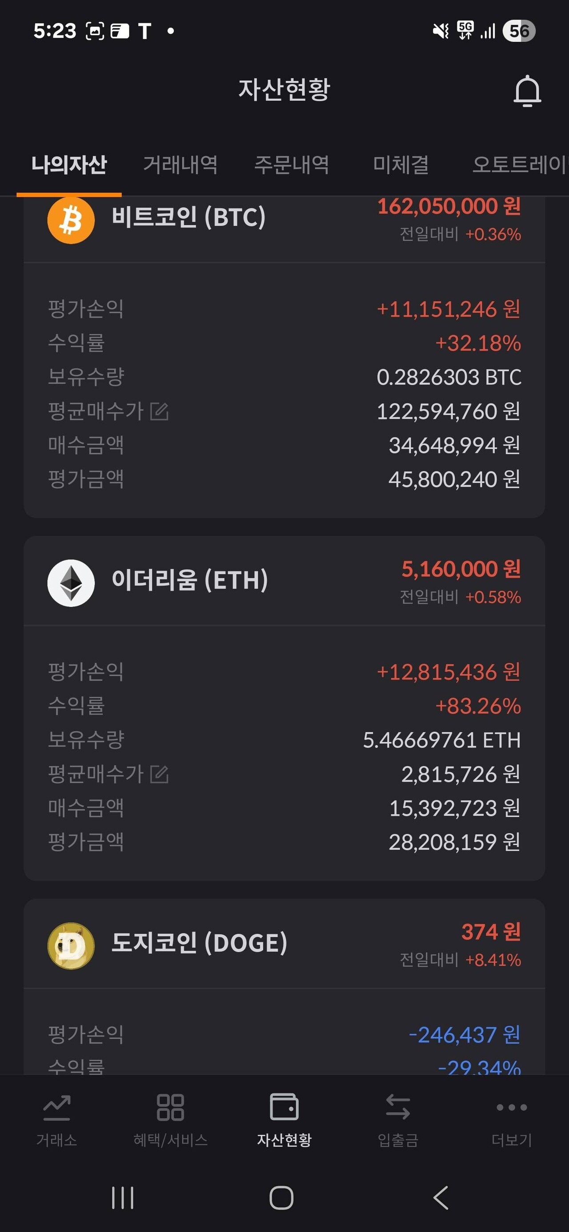Screen dimensions: 569x1232
Task: Tap the 도지코인 (DOGE) asset name
Action: pos(199,943)
